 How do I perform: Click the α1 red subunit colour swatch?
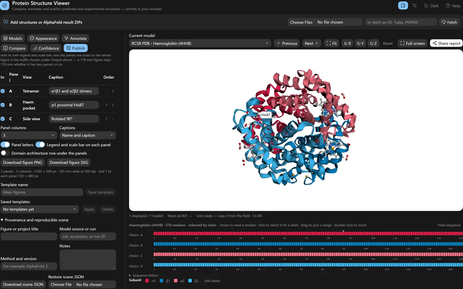147,281
